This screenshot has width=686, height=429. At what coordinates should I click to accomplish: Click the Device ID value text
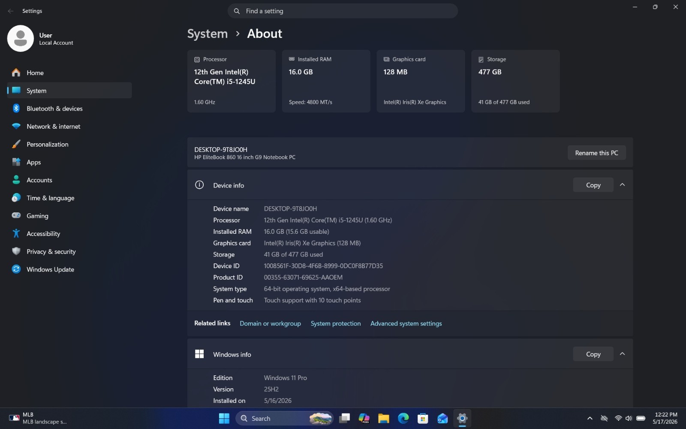pyautogui.click(x=323, y=266)
